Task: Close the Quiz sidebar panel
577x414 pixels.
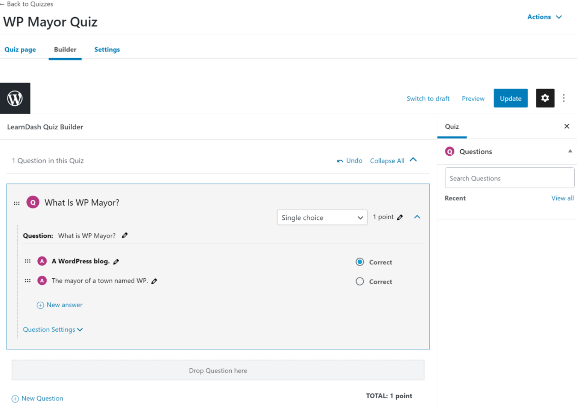Action: (567, 126)
